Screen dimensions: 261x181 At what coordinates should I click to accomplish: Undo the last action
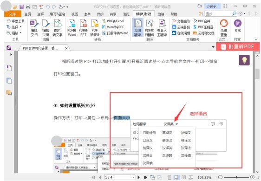tap(48, 7)
